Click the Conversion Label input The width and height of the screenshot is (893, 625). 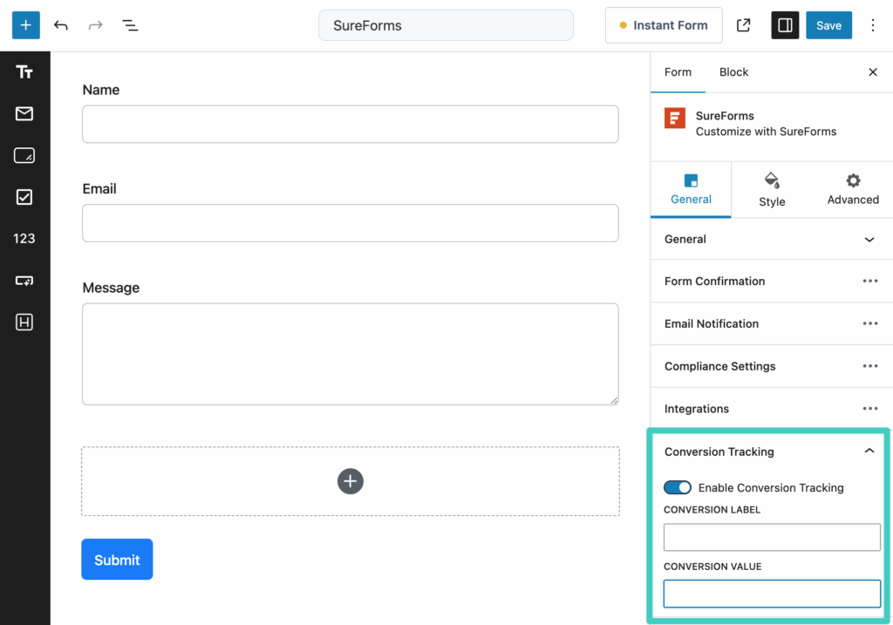[x=772, y=537]
